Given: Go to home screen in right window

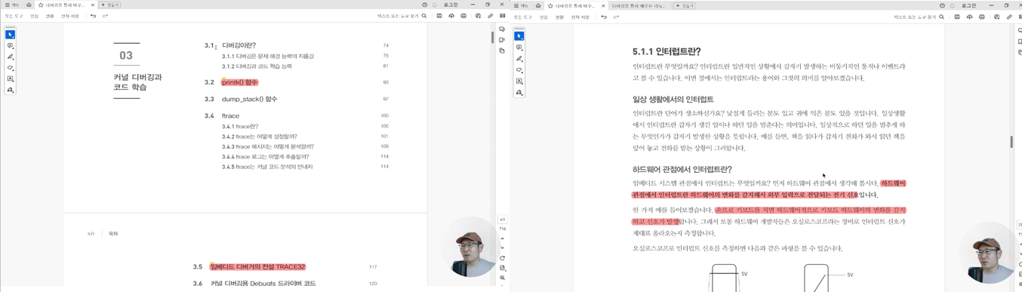Looking at the screenshot, I should point(538,5).
